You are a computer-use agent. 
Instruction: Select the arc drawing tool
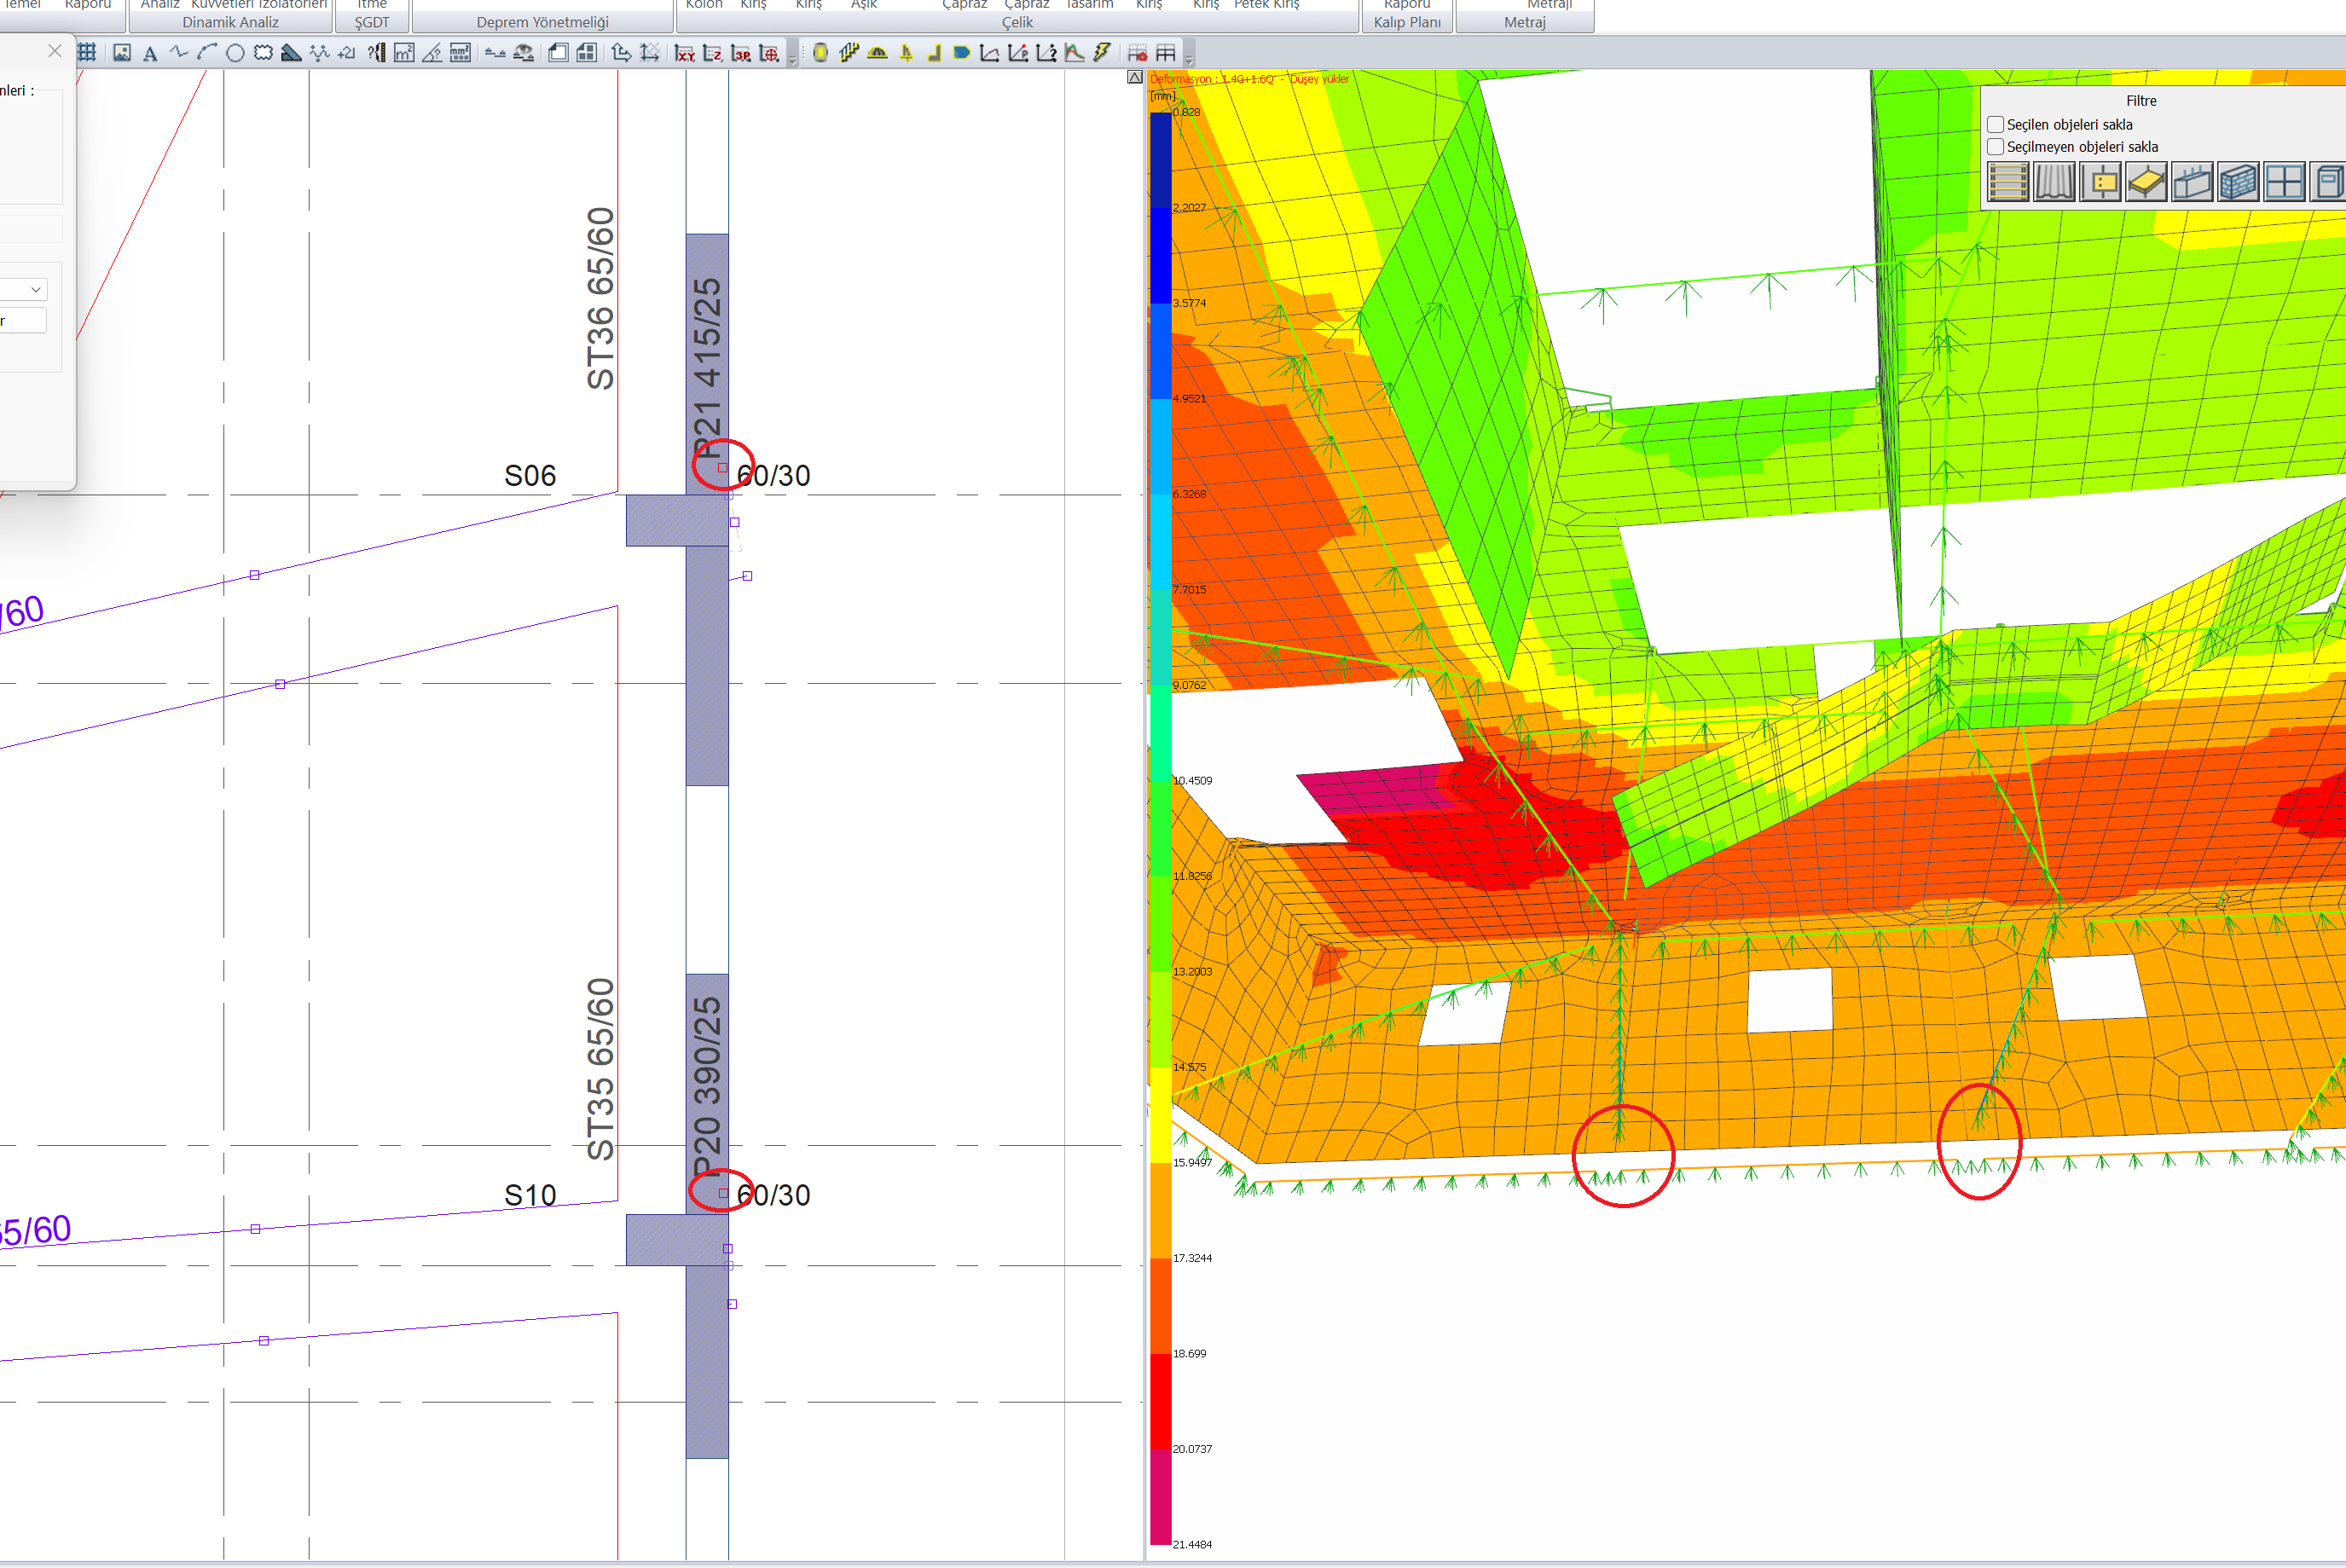[207, 53]
